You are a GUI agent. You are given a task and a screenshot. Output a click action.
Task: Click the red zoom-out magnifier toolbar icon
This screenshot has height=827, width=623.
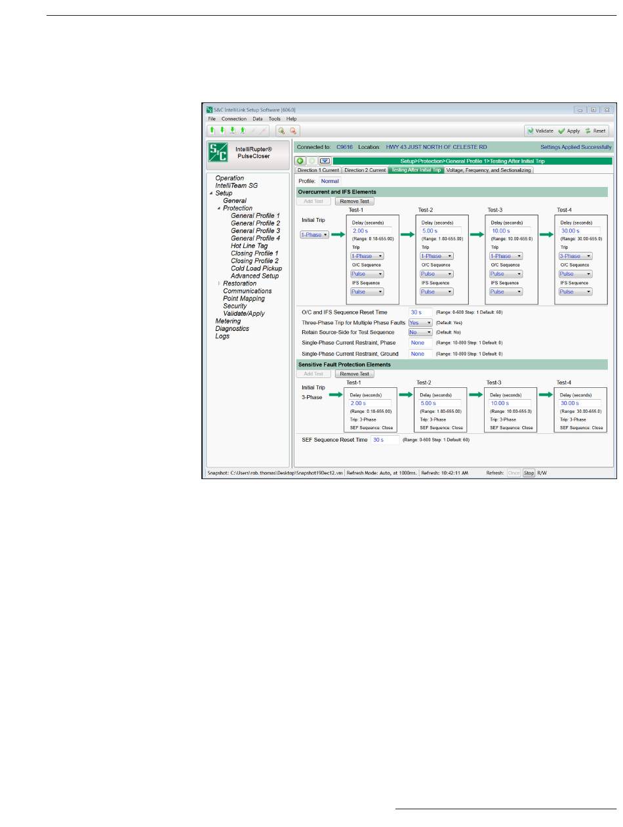click(x=293, y=131)
